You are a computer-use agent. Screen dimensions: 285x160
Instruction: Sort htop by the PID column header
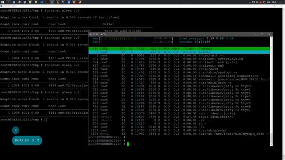click(95, 48)
